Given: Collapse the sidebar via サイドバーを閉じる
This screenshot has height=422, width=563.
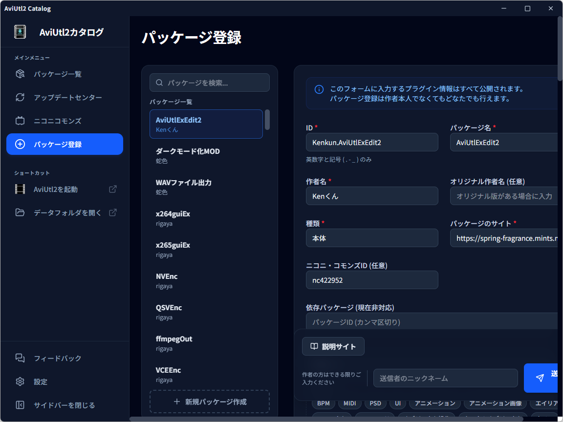Looking at the screenshot, I should pyautogui.click(x=20, y=405).
